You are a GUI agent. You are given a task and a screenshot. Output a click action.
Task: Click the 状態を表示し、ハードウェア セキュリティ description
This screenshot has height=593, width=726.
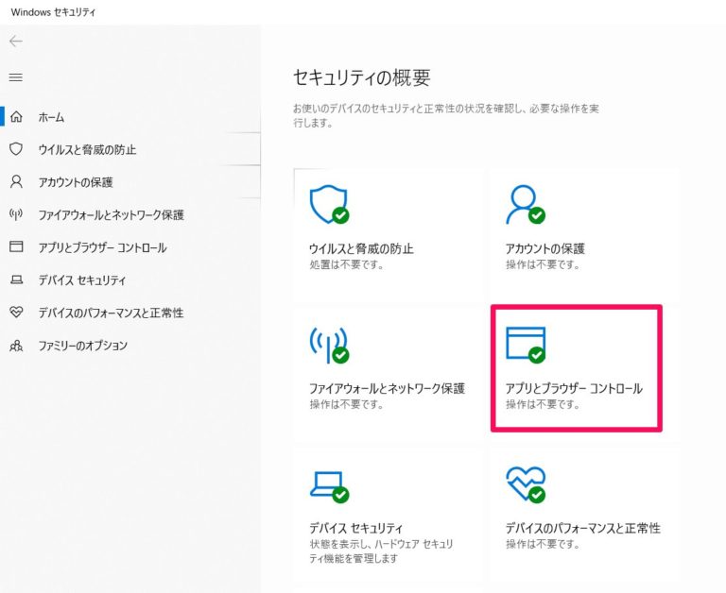click(x=381, y=551)
